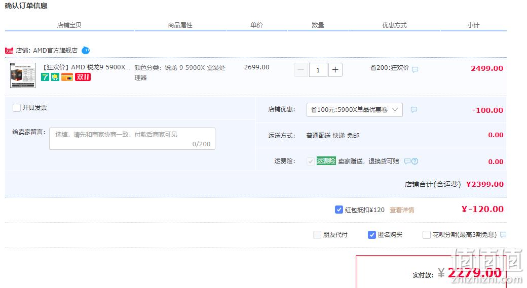Screen dimensions: 527x288
Task: Open the 查看详情 link
Action: point(402,210)
